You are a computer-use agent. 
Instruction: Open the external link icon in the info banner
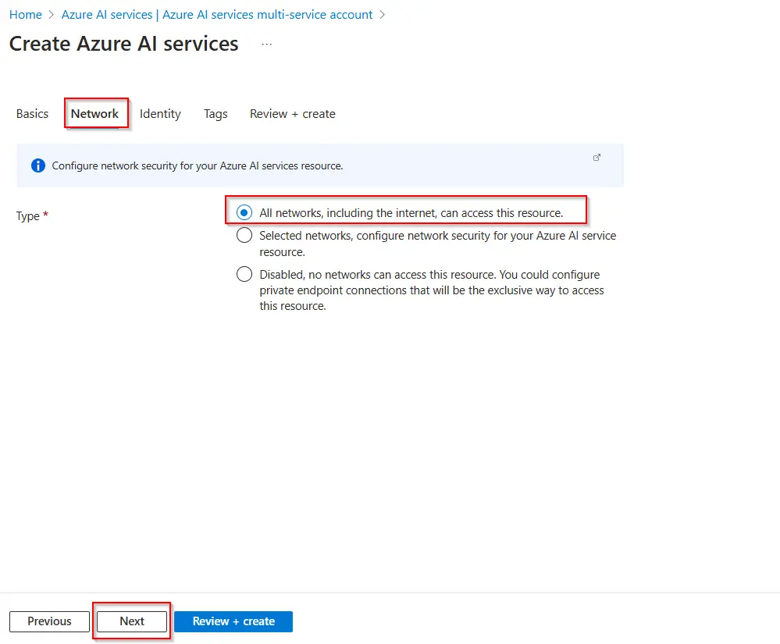(x=597, y=157)
